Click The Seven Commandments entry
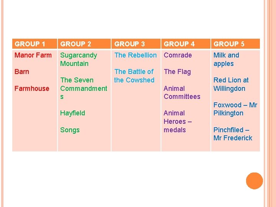 (x=84, y=89)
